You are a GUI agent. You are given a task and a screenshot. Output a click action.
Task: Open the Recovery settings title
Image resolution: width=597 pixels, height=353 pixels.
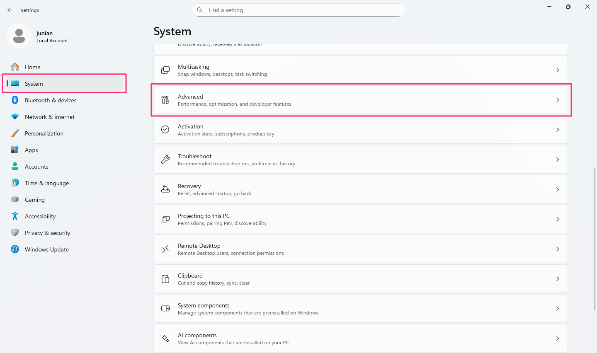coord(189,186)
